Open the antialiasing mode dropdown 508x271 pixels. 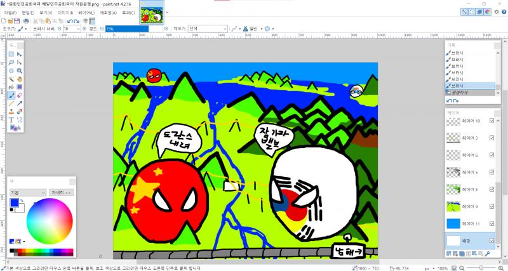pos(269,29)
